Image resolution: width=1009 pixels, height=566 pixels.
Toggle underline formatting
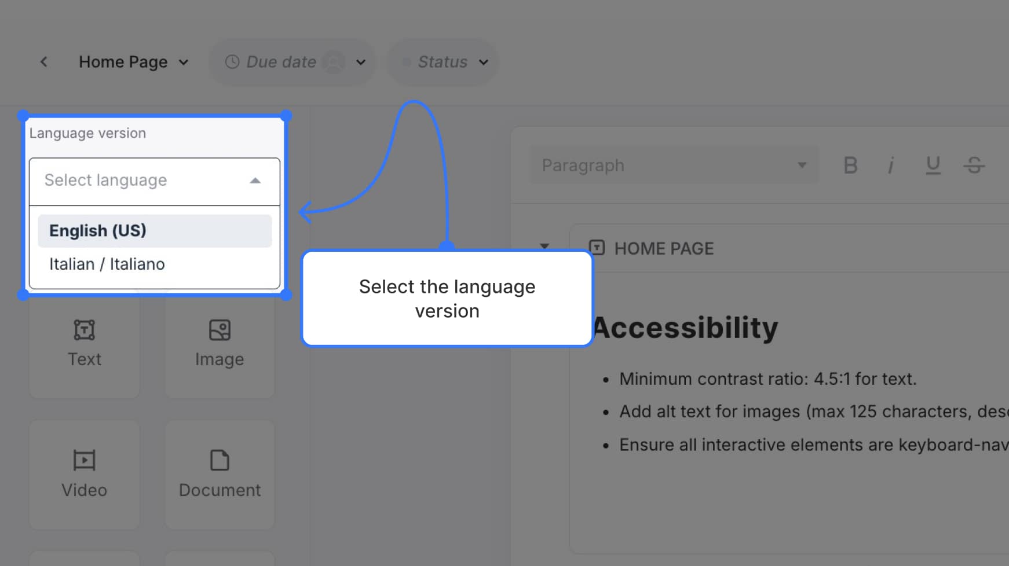933,166
